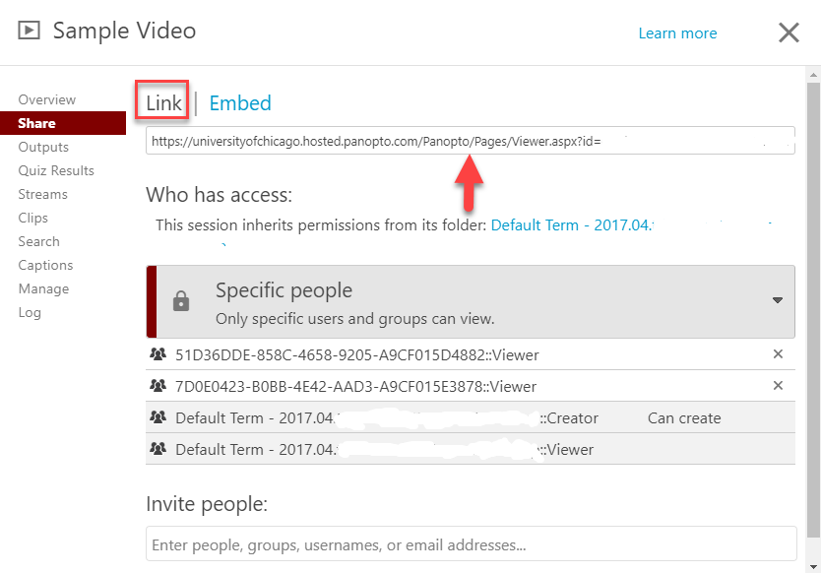Screen dimensions: 821x573
Task: Click group icon for Default Term Creator
Action: coord(158,417)
